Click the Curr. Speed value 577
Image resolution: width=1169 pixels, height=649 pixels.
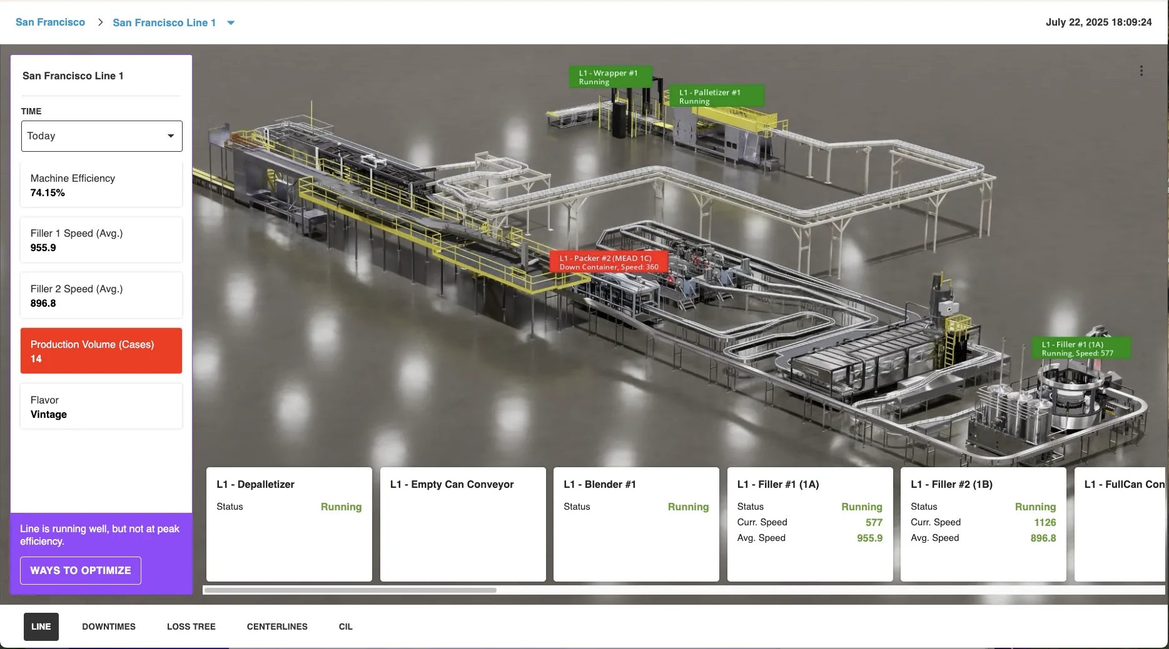[874, 522]
